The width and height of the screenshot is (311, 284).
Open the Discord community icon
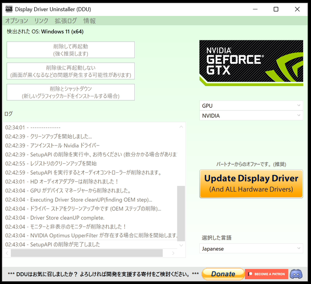296,274
